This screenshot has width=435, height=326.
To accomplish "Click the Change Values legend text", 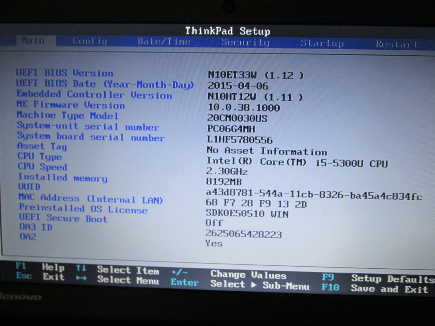I will point(248,275).
